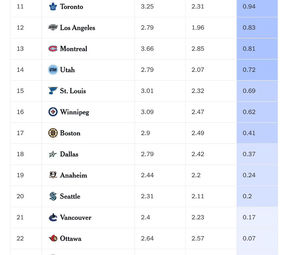Click the Winnipeg team name
Viewport: 293px width, 255px height.
(x=74, y=112)
